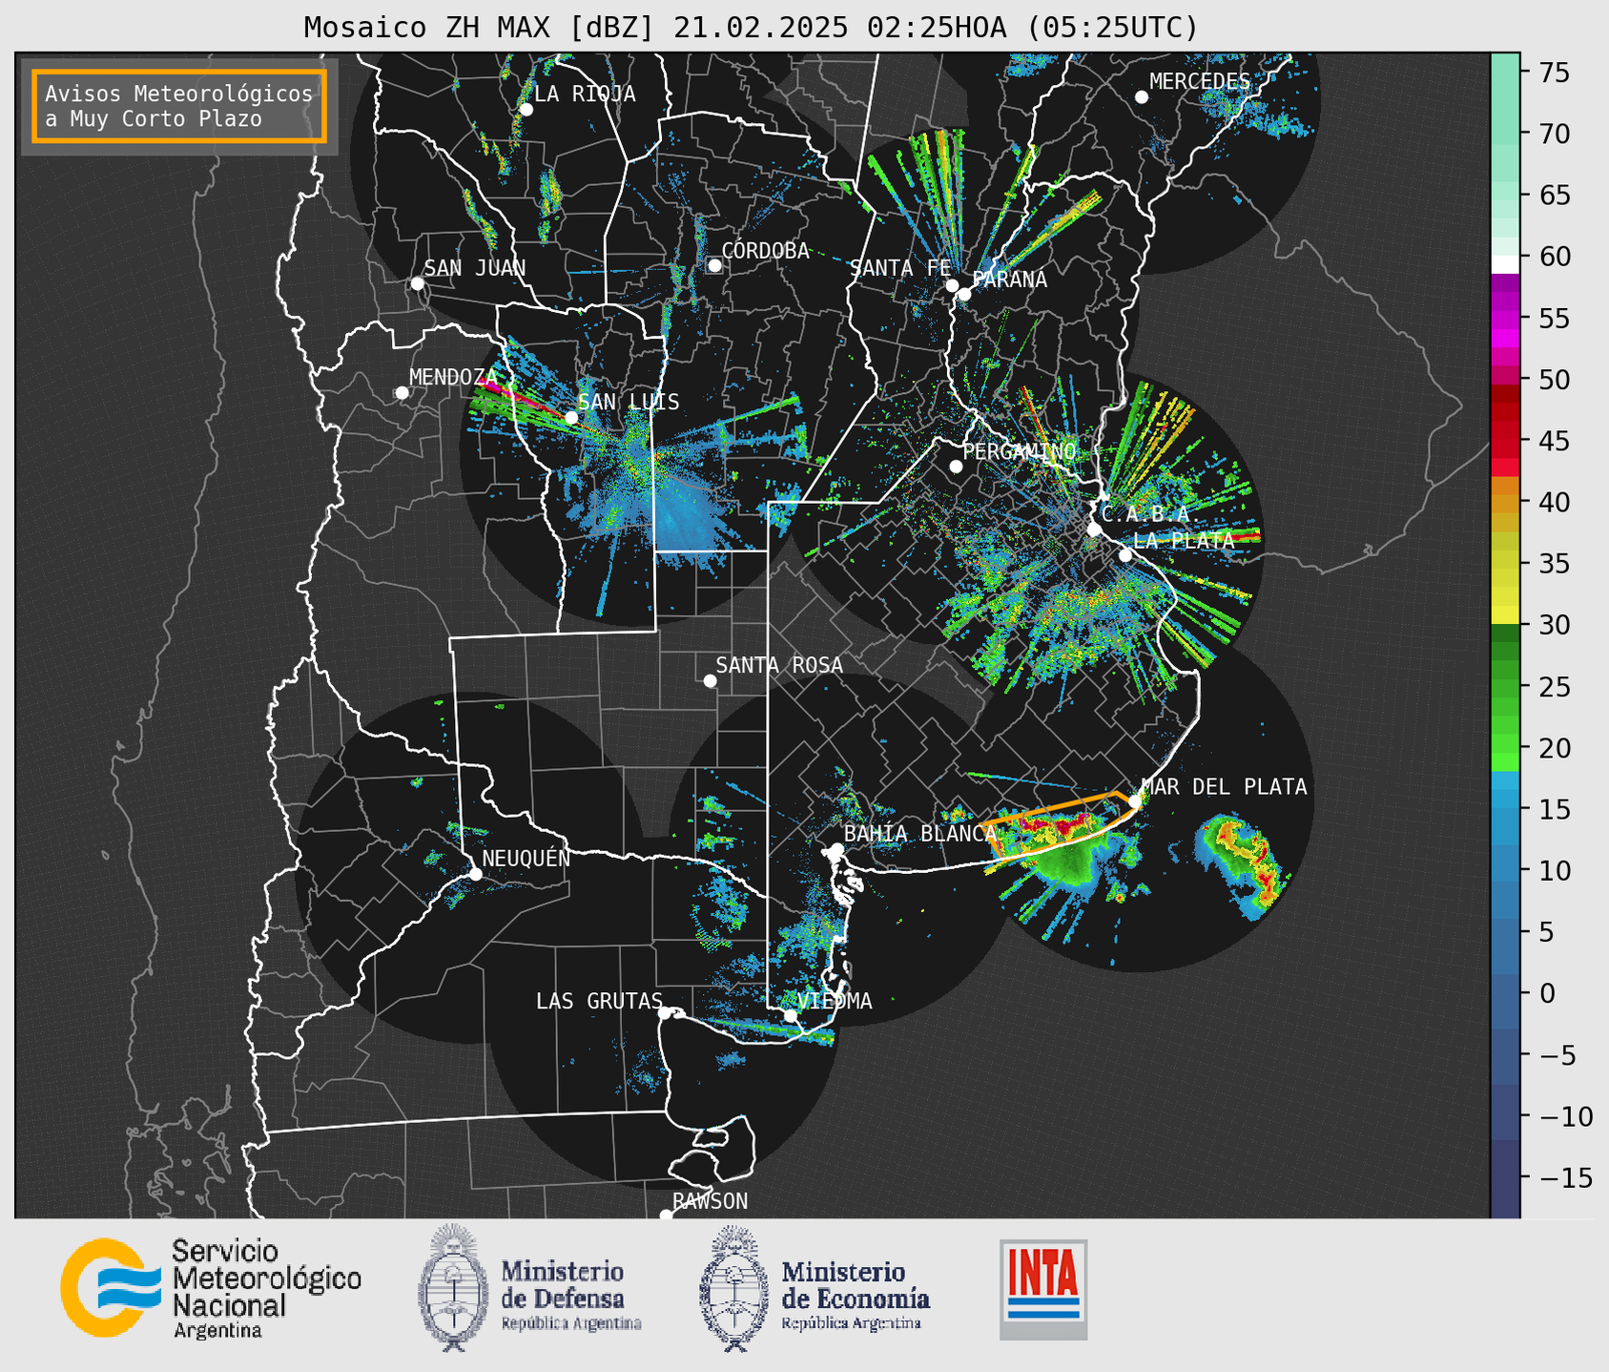Select the Pergamino city marker

click(x=956, y=467)
